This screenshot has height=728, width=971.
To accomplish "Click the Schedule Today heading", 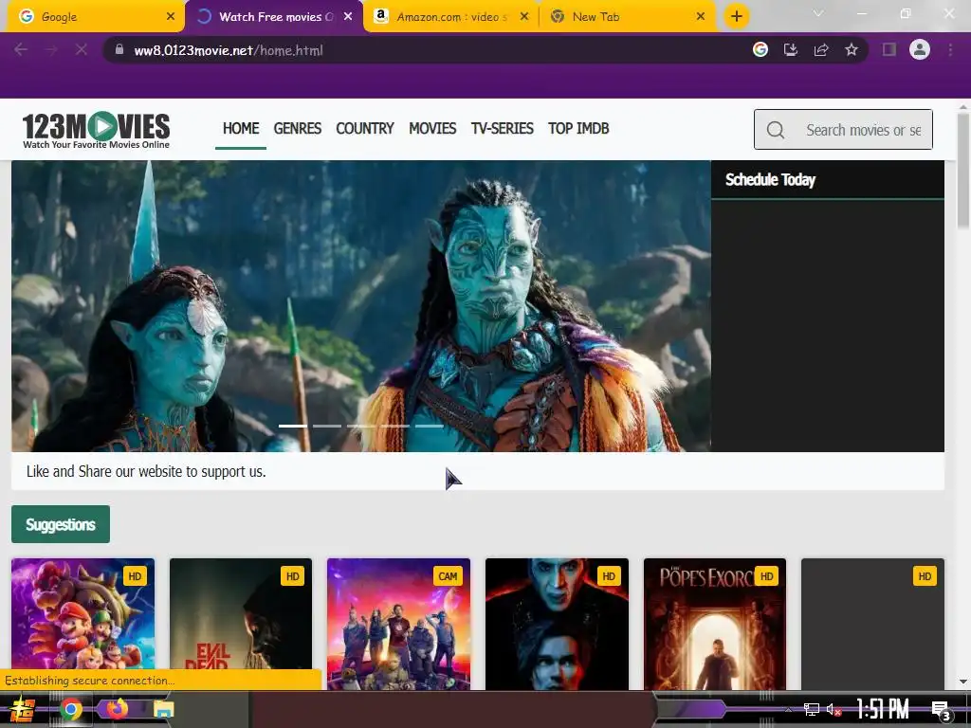I will (x=770, y=179).
